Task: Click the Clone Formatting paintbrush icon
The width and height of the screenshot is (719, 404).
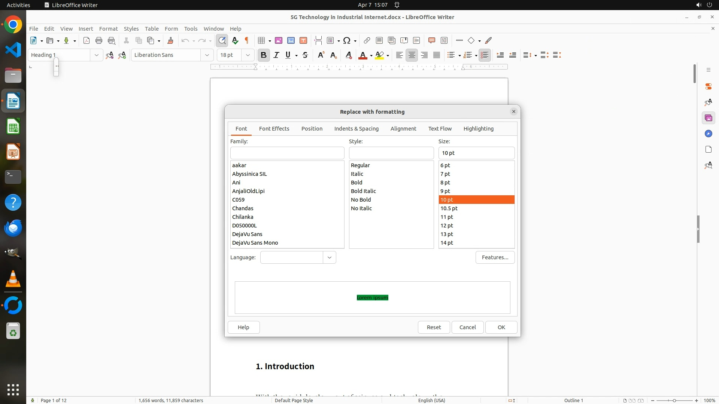Action: pyautogui.click(x=170, y=40)
